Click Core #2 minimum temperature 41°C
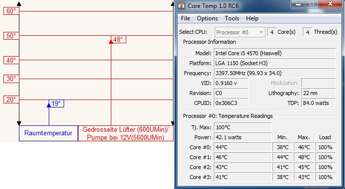 click(x=282, y=167)
